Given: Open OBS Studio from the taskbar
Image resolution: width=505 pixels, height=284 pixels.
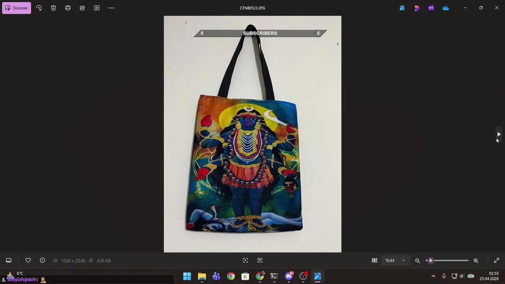Looking at the screenshot, I should 303,276.
